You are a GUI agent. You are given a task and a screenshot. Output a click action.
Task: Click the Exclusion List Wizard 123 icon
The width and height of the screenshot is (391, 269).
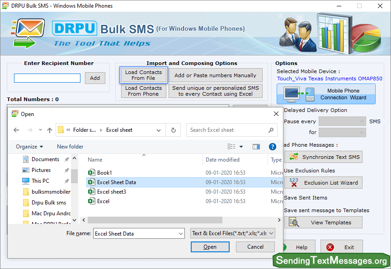coord(294,182)
